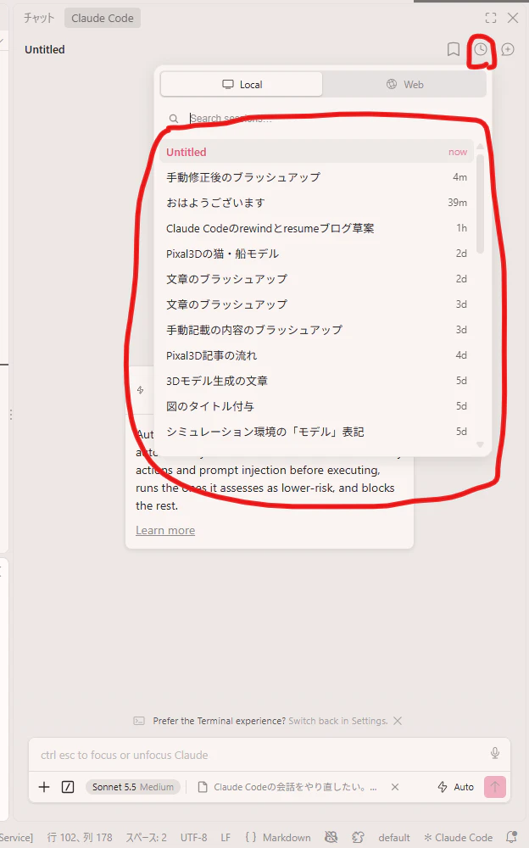529x848 pixels.
Task: Open Claude Codeのrewindとresumeブログ草案 session
Action: point(316,228)
